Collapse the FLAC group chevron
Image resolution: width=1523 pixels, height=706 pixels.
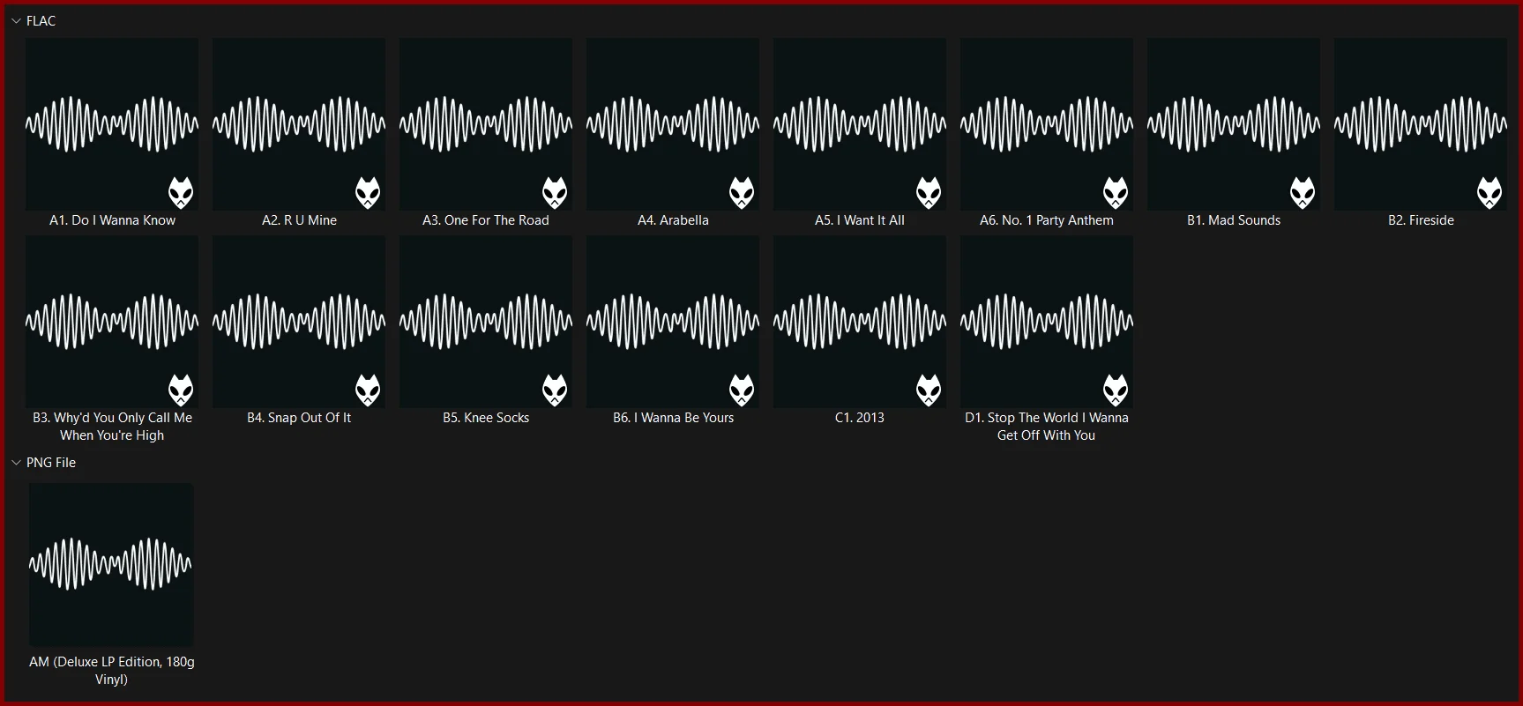16,21
